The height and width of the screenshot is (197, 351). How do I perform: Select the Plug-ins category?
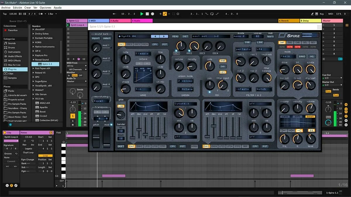15,69
